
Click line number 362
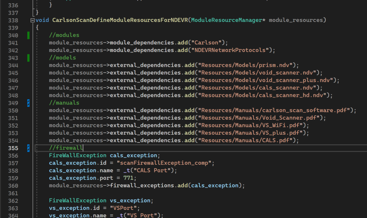click(x=14, y=200)
